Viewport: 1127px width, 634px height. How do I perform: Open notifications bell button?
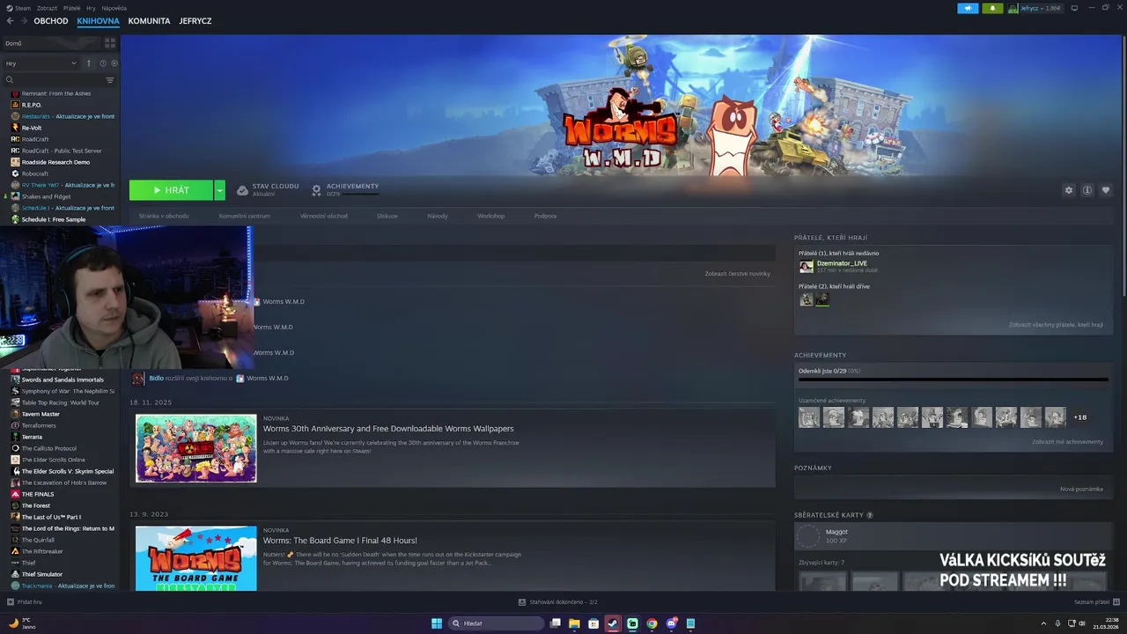[994, 8]
